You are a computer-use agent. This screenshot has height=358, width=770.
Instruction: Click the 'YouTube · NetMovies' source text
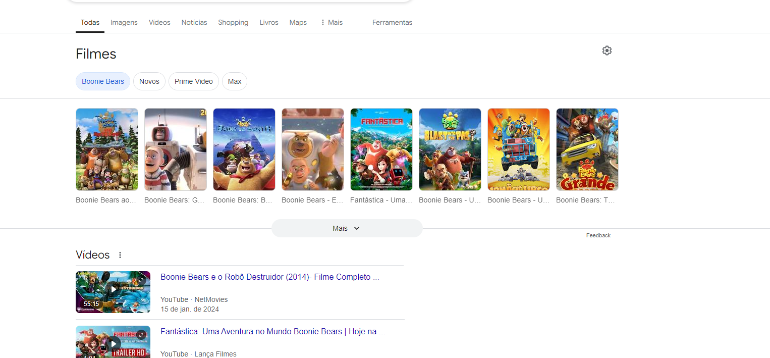[194, 299]
